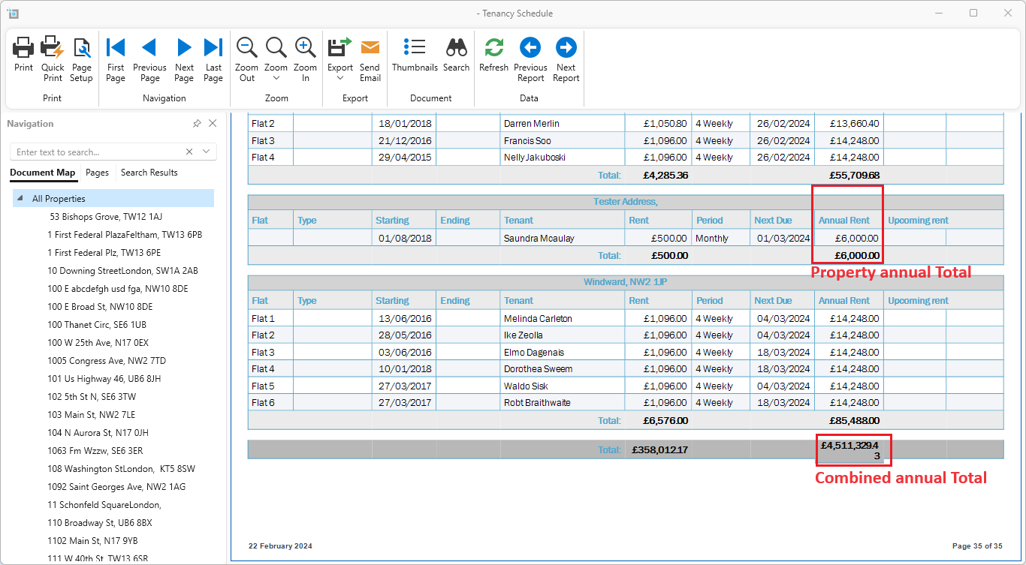Switch to the Pages tab
The width and height of the screenshot is (1026, 565).
click(x=97, y=173)
